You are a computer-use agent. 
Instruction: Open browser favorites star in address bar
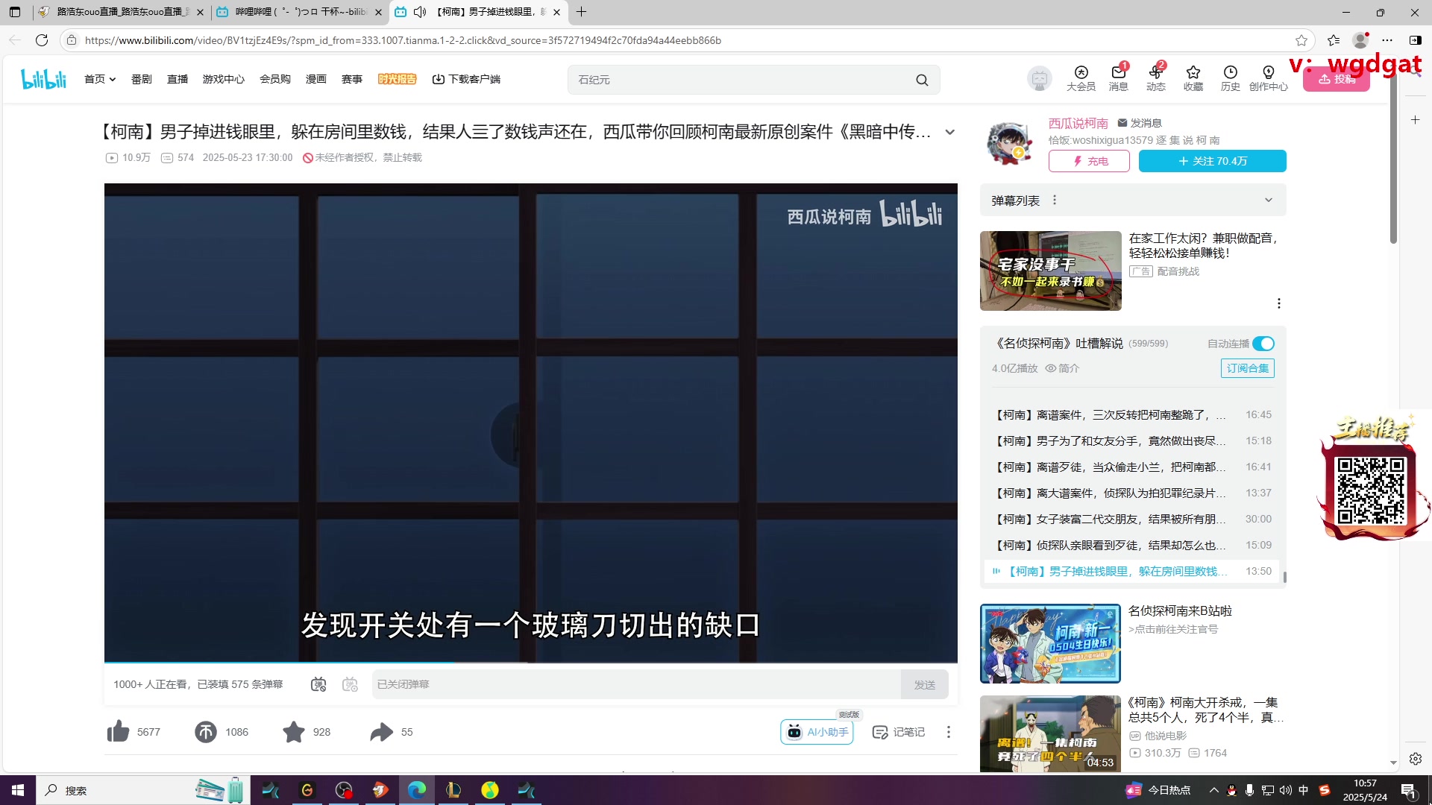pyautogui.click(x=1301, y=40)
